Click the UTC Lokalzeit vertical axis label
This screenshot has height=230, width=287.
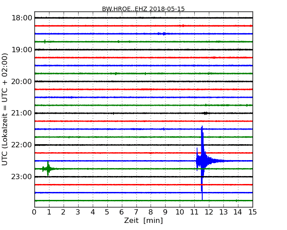point(5,109)
